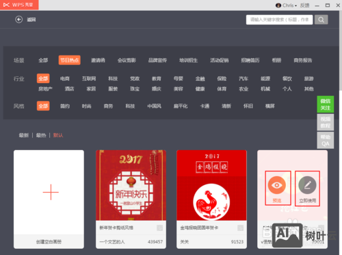Click the 返回 back label
Screen dimensions: 342x255
click(x=31, y=19)
